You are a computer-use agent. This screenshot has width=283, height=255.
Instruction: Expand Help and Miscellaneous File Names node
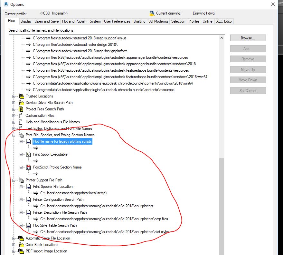[x=14, y=122]
